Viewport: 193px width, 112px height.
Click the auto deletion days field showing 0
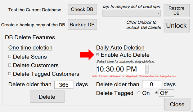tap(151, 84)
